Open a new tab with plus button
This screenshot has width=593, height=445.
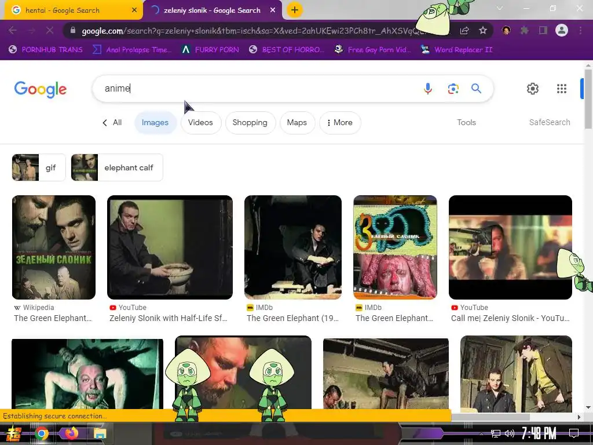[295, 10]
